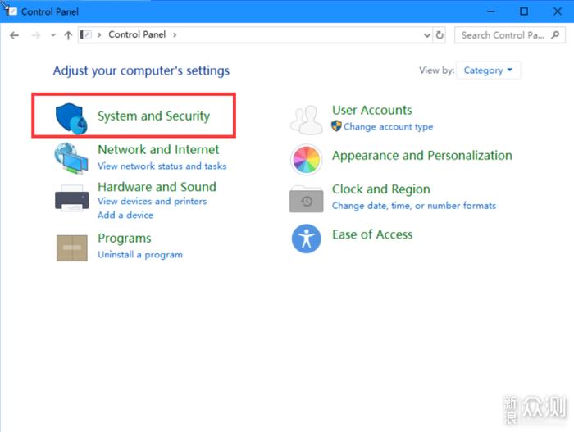Close the Control Panel window

(x=558, y=11)
